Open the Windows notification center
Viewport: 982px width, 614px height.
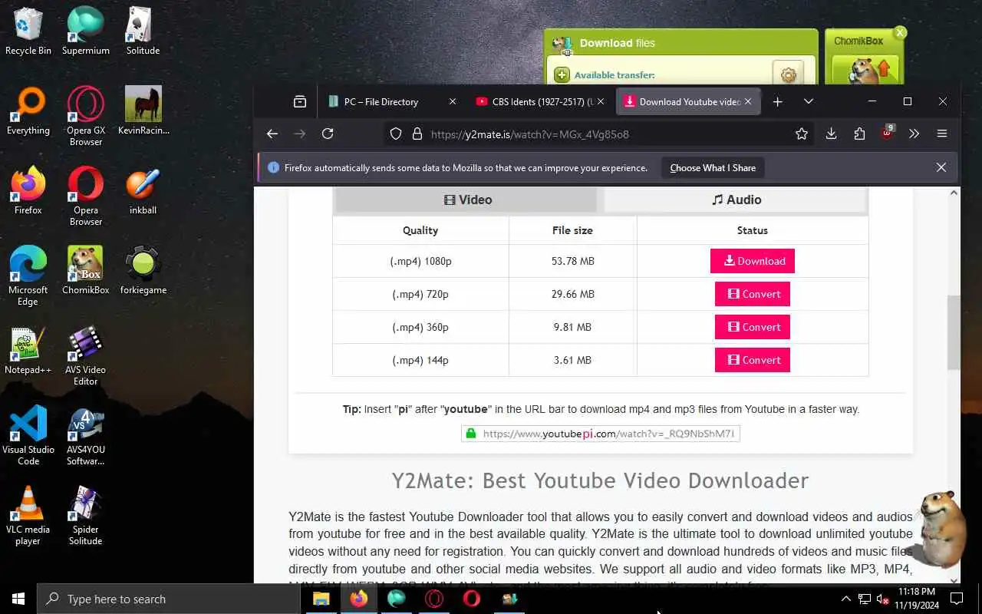(x=957, y=599)
